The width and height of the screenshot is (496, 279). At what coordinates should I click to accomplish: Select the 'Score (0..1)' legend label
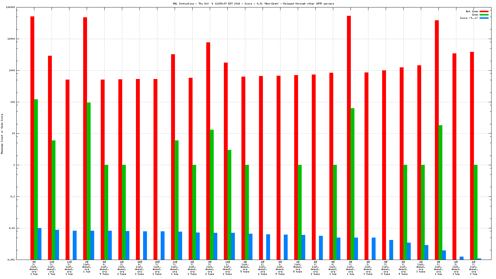[469, 18]
